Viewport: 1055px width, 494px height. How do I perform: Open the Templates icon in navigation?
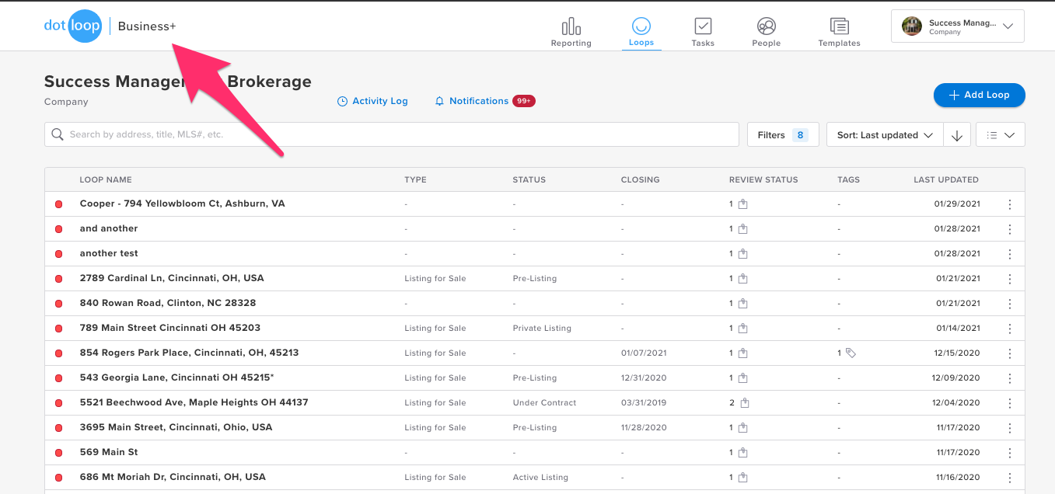pyautogui.click(x=839, y=27)
